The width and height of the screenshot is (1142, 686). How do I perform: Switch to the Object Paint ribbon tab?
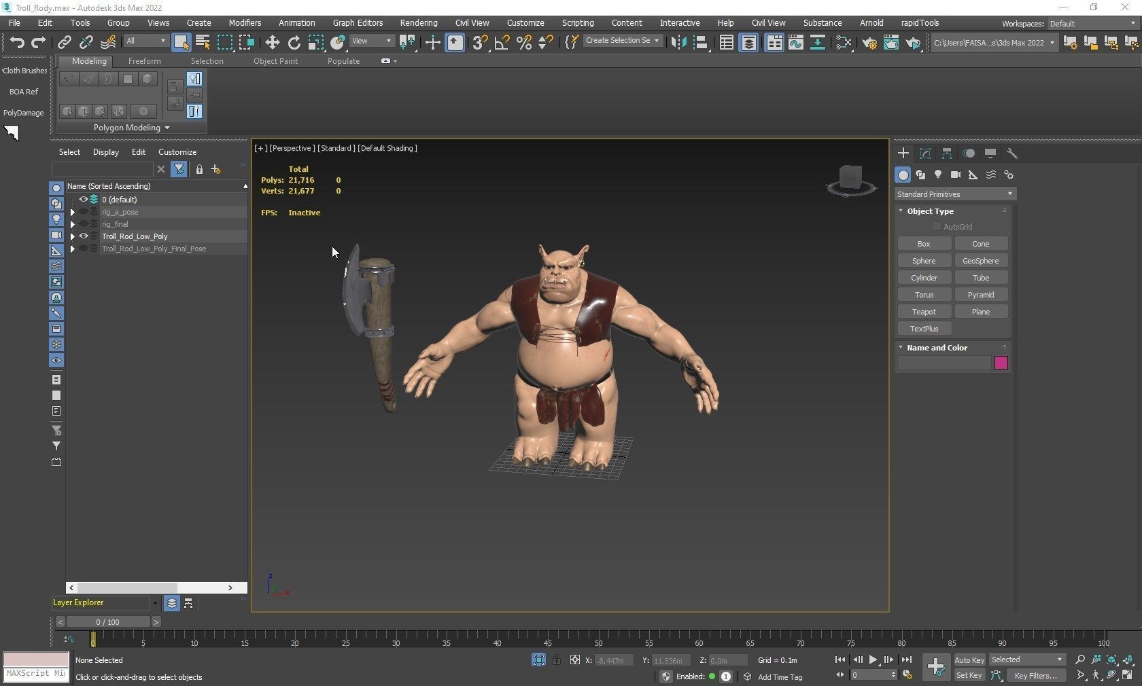(x=275, y=61)
